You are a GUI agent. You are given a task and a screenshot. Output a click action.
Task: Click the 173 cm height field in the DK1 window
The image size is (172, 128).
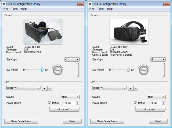click(x=69, y=103)
